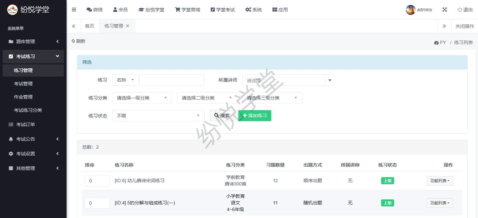Click the fullscreen expand icon
478x218 pixels.
(444, 10)
